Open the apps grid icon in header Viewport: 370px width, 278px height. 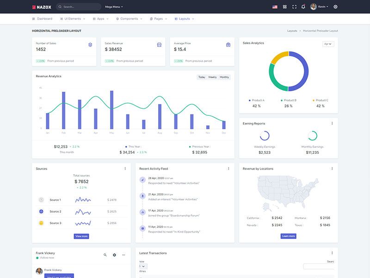pos(285,7)
